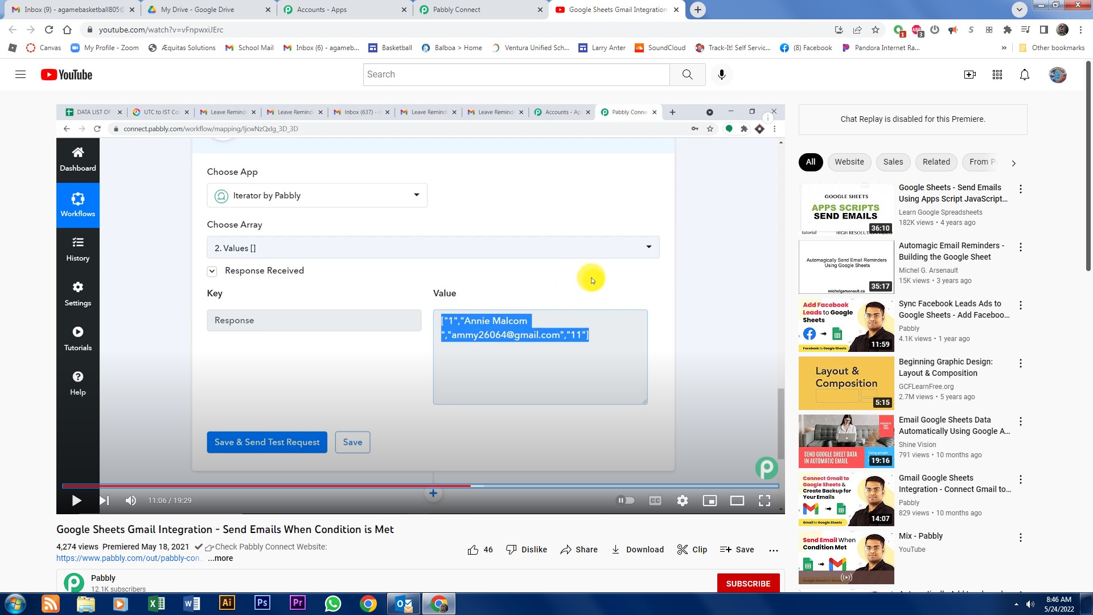Viewport: 1093px width, 615px height.
Task: Open the pabbly.com link in the description
Action: click(128, 558)
